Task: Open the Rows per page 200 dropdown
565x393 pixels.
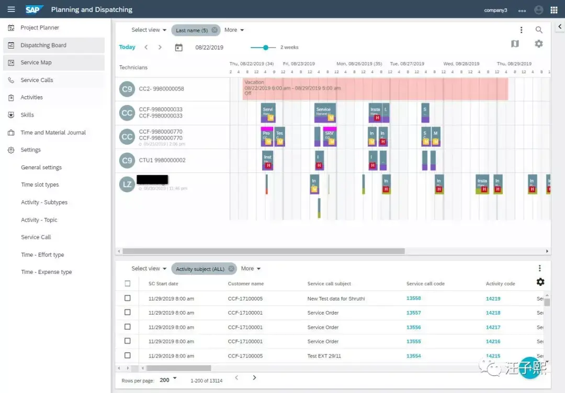Action: [x=168, y=380]
